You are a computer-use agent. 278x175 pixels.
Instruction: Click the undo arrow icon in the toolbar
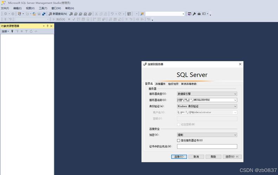(x=112, y=14)
